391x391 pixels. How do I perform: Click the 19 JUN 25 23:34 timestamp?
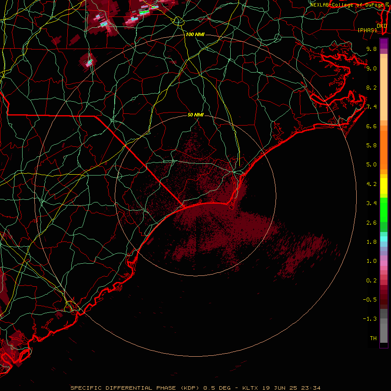point(291,388)
